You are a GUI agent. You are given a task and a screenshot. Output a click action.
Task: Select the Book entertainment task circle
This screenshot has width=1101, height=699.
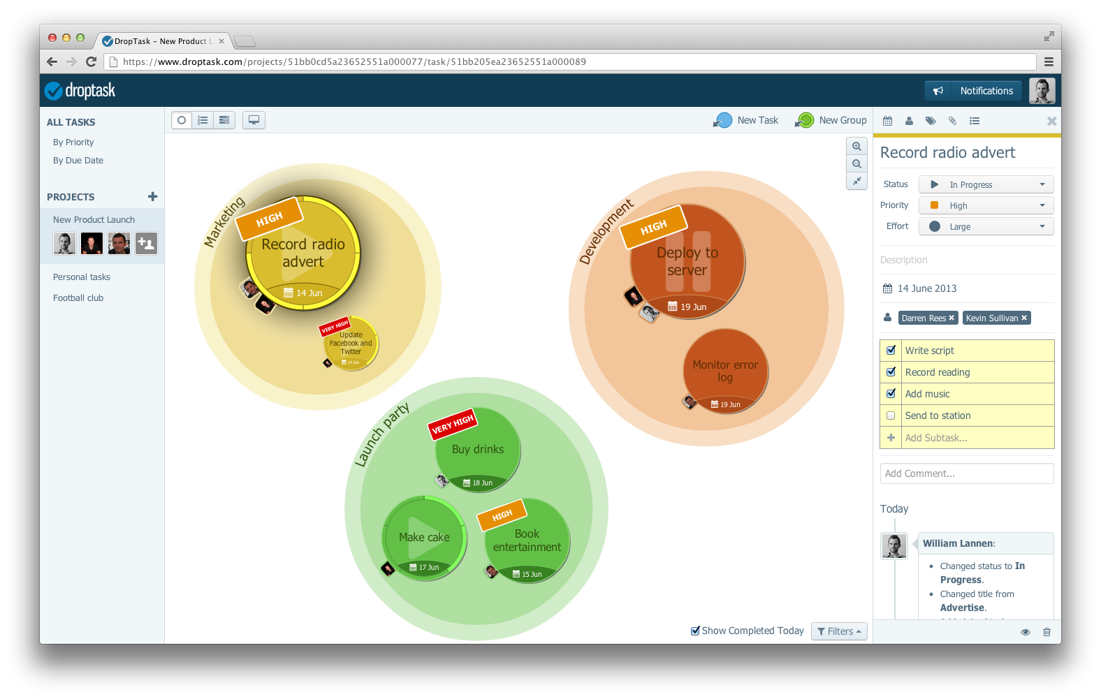tap(527, 540)
